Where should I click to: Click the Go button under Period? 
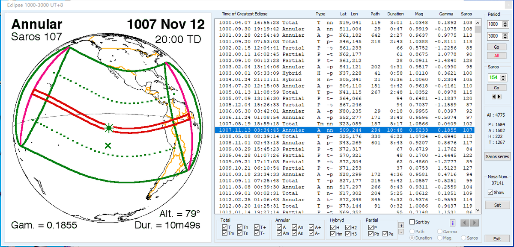coord(496,47)
